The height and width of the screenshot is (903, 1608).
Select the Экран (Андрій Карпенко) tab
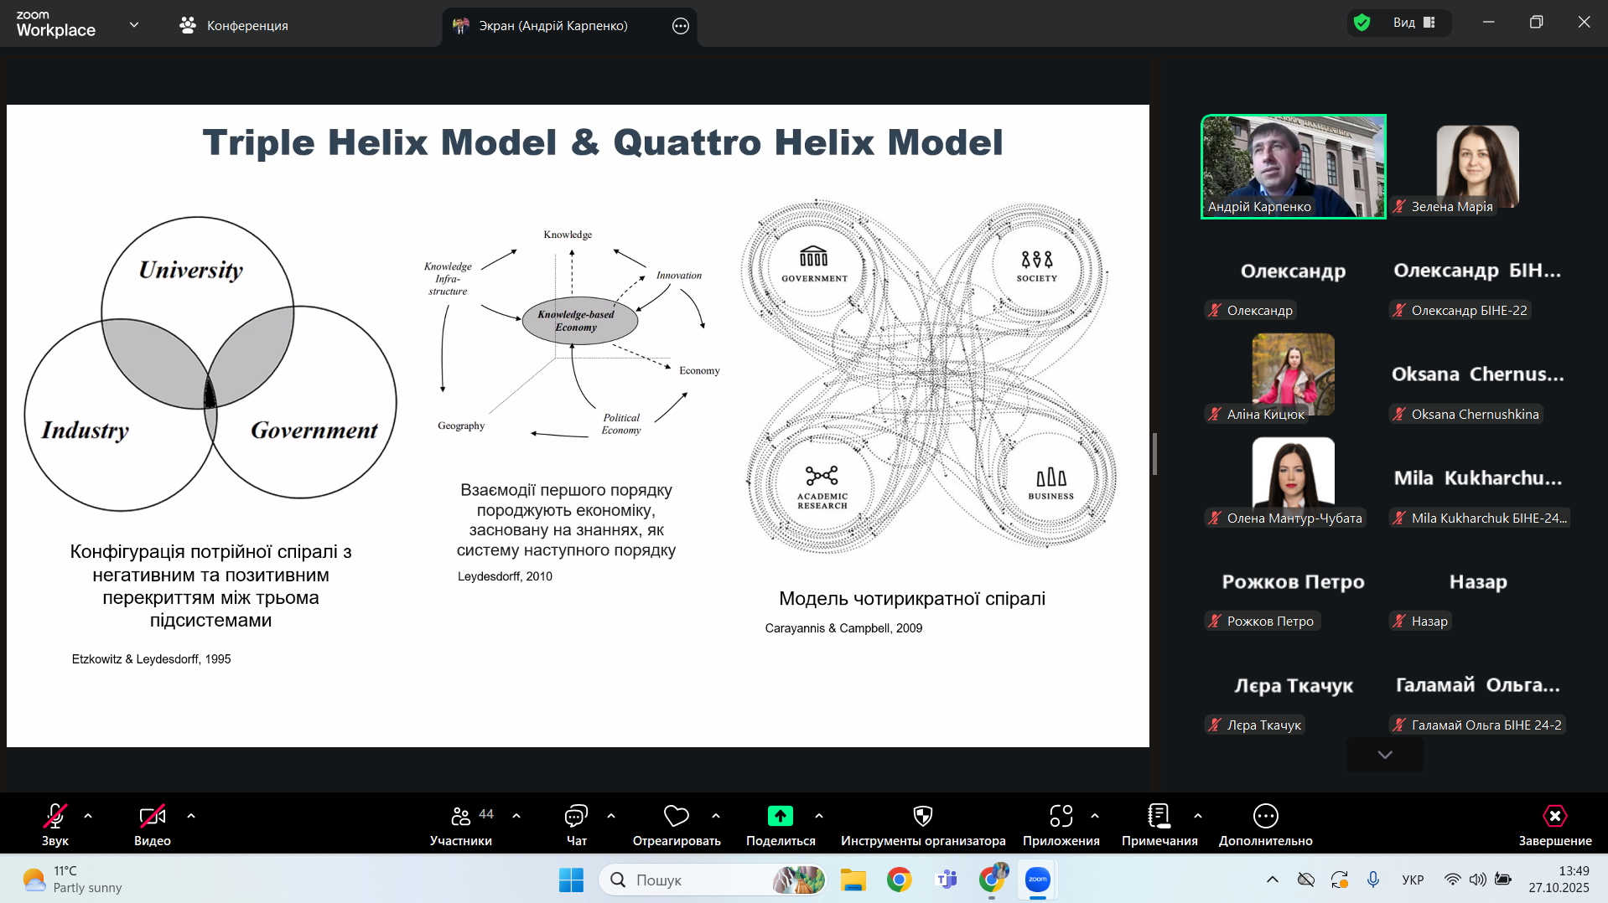[x=552, y=26]
